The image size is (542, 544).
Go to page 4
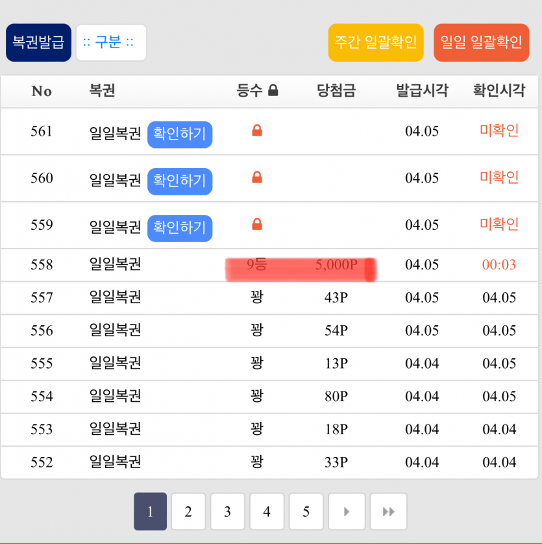pyautogui.click(x=267, y=512)
